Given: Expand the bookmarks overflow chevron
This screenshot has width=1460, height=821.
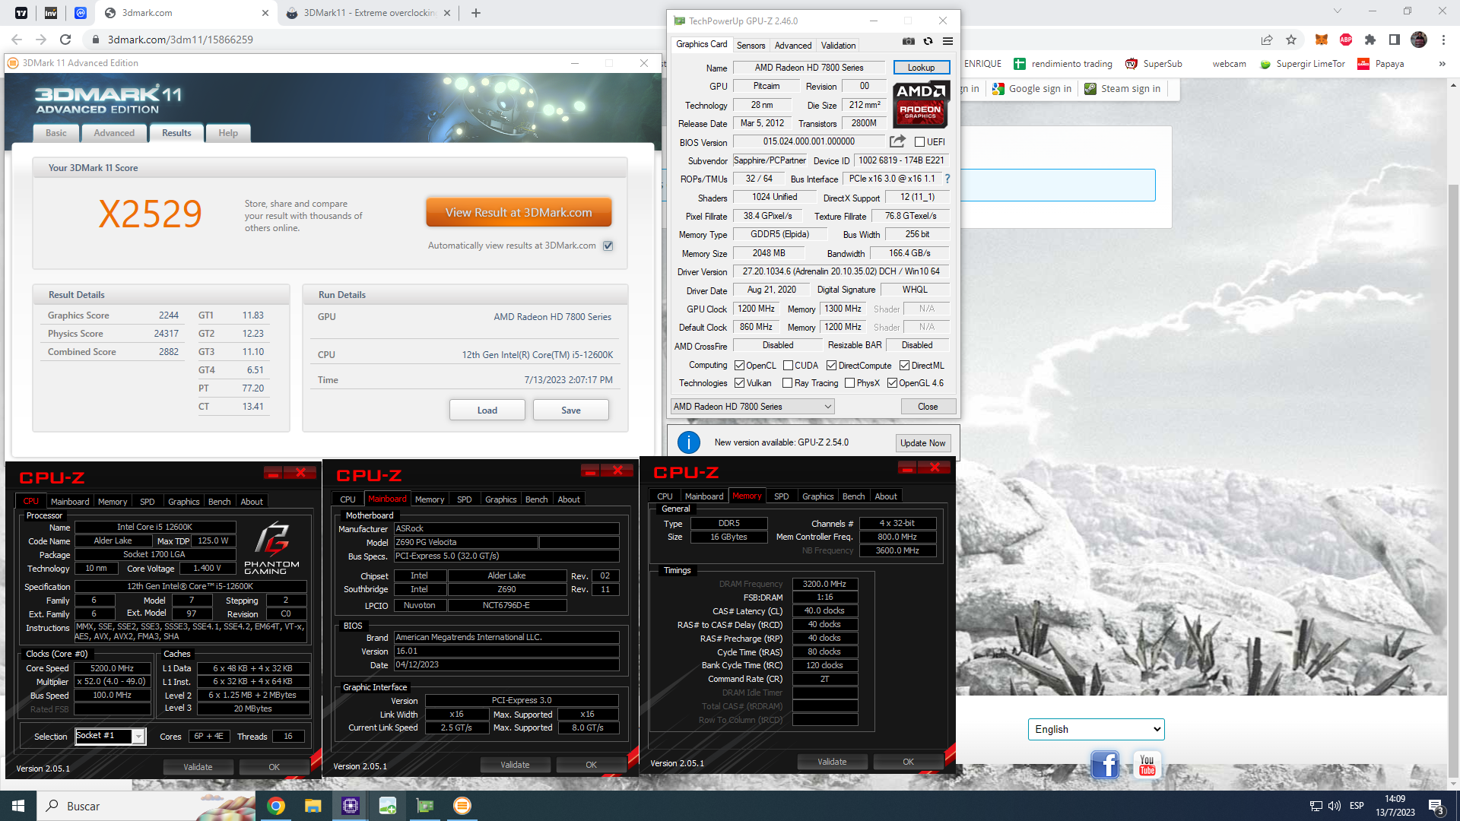Looking at the screenshot, I should pyautogui.click(x=1442, y=64).
